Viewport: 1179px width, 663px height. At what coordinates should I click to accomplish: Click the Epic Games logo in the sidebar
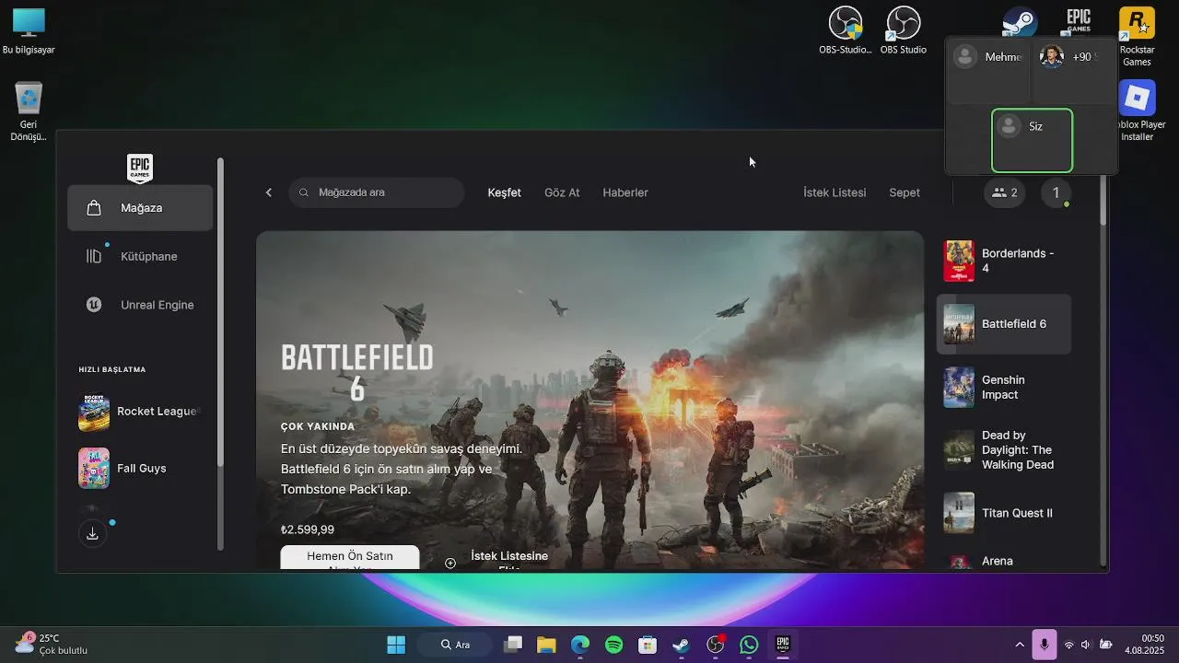click(x=140, y=169)
